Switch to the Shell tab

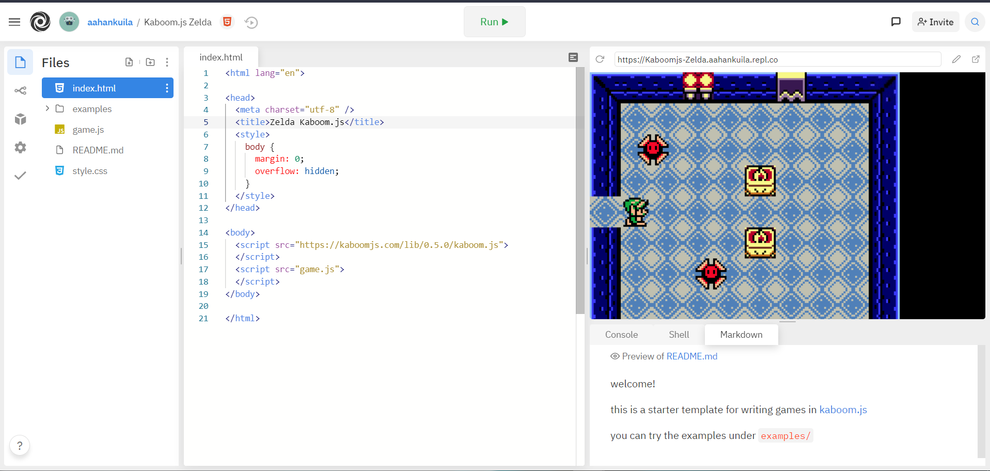679,335
